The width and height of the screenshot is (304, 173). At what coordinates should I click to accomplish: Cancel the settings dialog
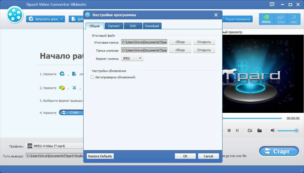[208, 156]
